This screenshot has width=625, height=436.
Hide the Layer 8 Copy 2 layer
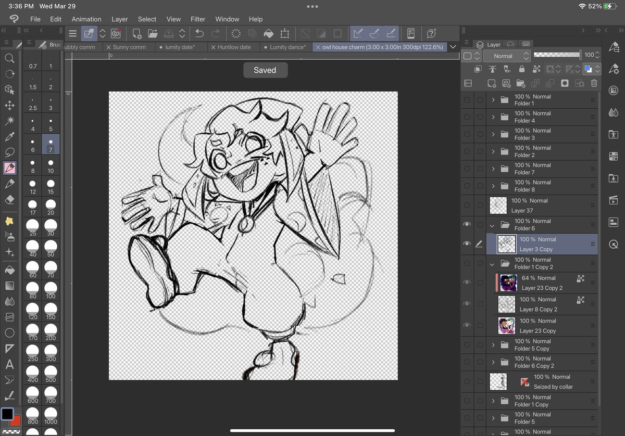(x=467, y=304)
